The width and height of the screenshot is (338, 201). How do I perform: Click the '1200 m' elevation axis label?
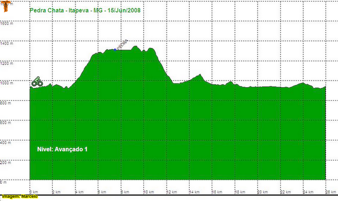(x=6, y=63)
